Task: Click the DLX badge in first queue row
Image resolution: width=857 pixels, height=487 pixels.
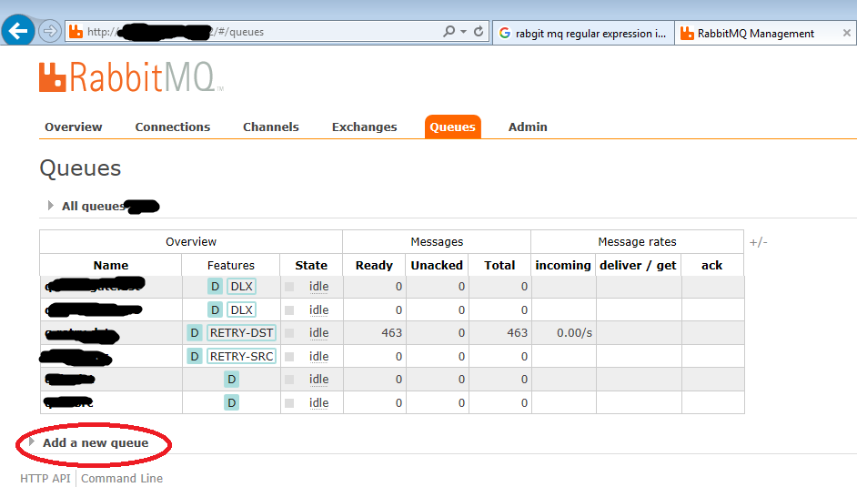Action: [x=242, y=287]
